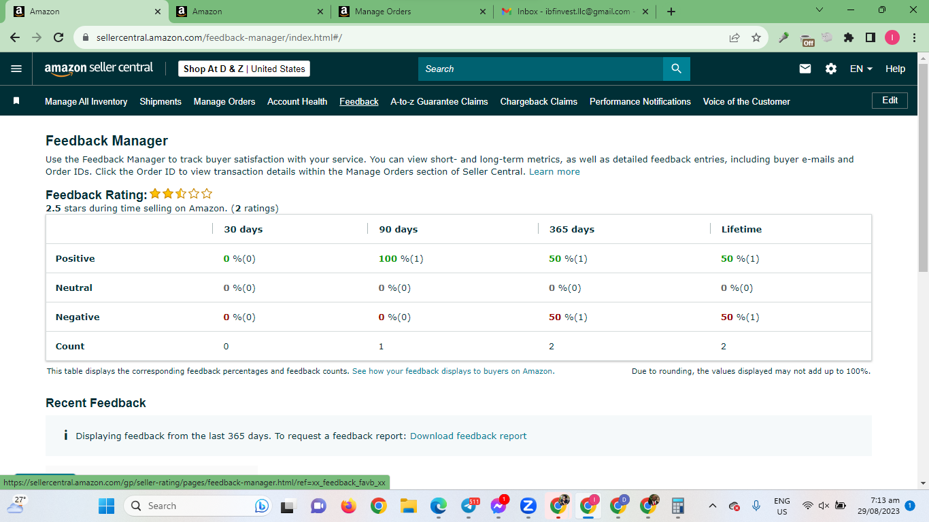929x522 pixels.
Task: Close the Manage Orders tab
Action: click(483, 12)
